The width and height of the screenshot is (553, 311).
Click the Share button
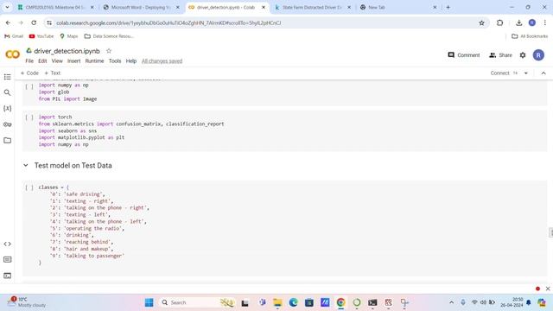pyautogui.click(x=500, y=55)
